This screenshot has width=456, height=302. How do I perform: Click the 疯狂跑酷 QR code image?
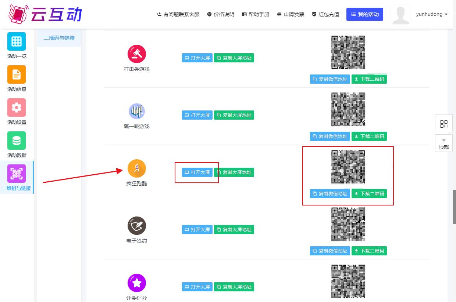348,167
